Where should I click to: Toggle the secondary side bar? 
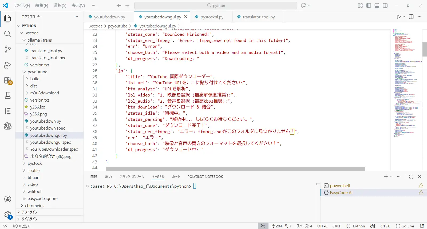(x=385, y=5)
